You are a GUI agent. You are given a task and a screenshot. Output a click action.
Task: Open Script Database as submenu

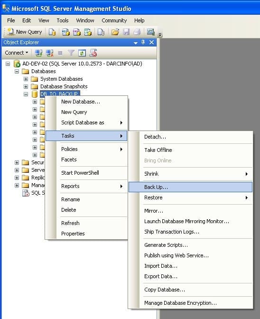point(87,122)
